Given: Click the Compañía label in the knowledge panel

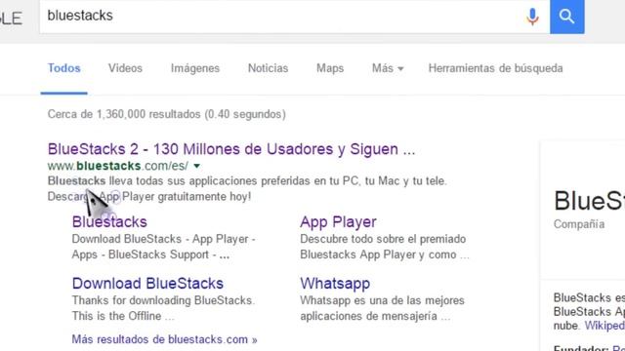Looking at the screenshot, I should pyautogui.click(x=579, y=224).
